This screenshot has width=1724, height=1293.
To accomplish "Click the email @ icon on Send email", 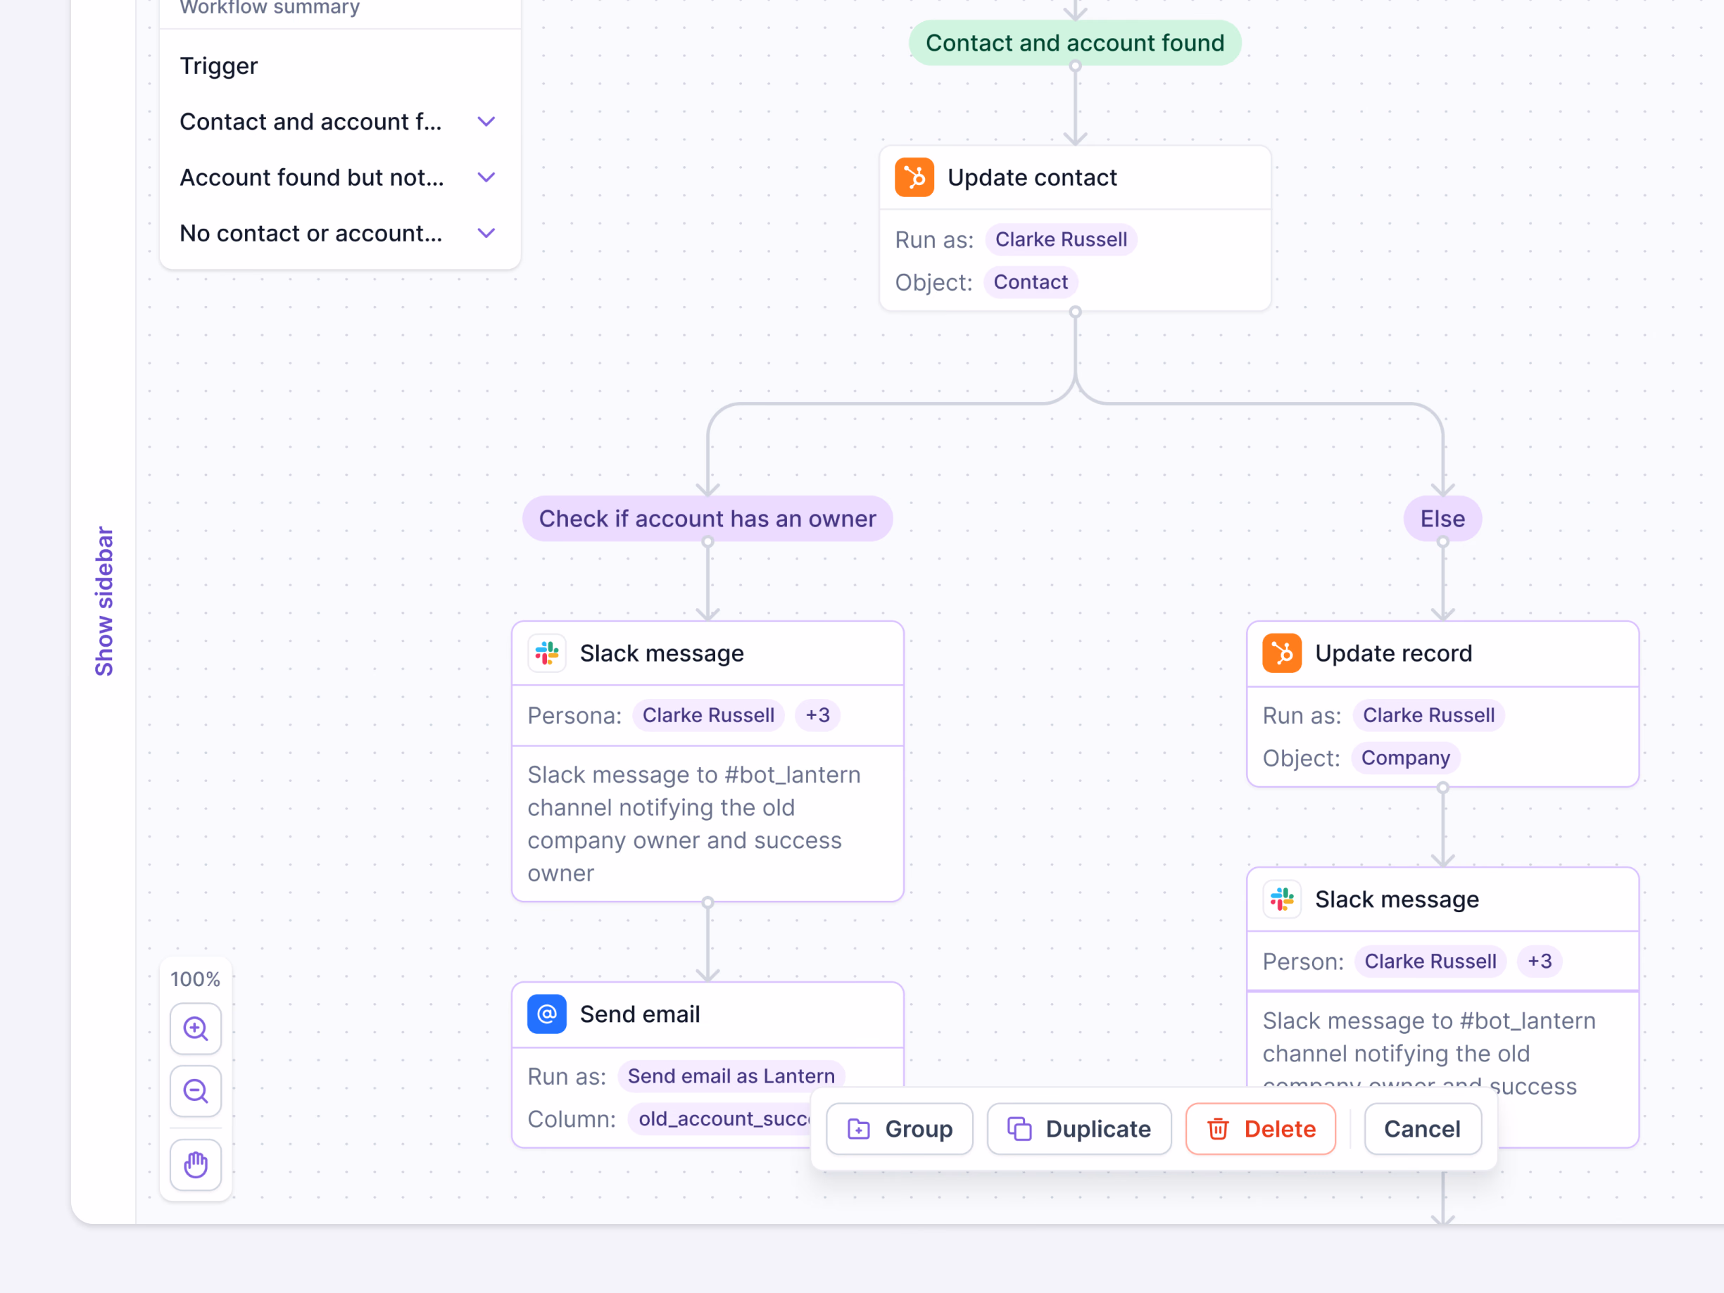I will click(x=547, y=1014).
